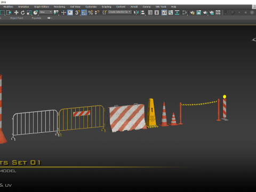
Task: Select the striped delineator with yellow light
Action: pos(225,108)
